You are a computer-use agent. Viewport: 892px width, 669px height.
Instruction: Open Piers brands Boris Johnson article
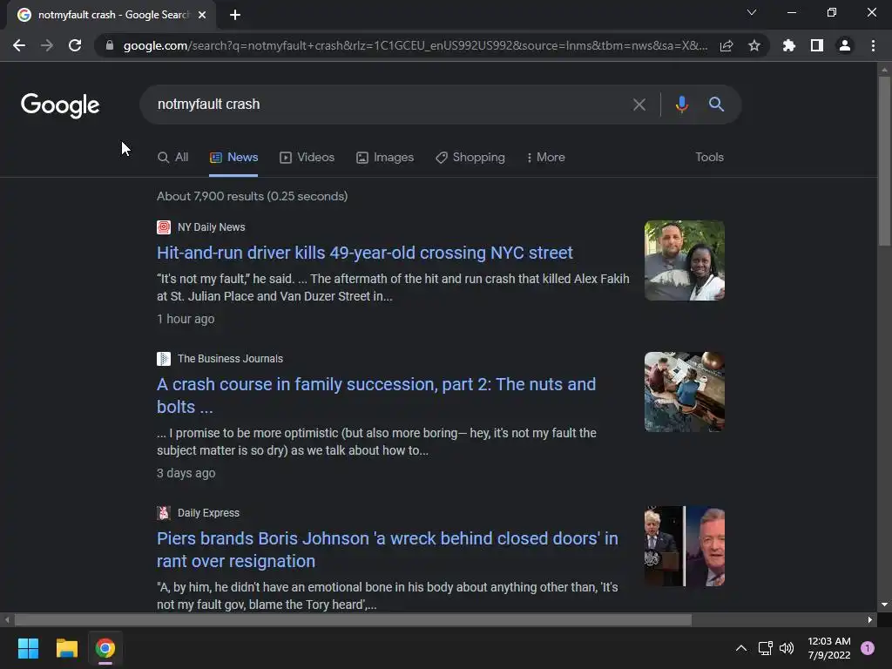pyautogui.click(x=388, y=550)
